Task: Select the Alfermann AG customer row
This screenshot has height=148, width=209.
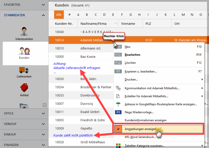Action: (x=81, y=48)
